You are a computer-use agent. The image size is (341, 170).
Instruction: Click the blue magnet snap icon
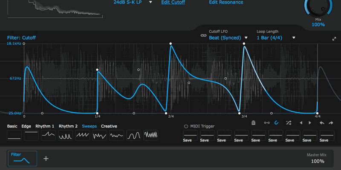pos(276,123)
